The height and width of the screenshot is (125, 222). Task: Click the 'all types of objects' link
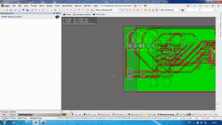[15, 17]
